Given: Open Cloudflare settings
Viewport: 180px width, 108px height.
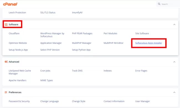Looking at the screenshot, I should point(14,33).
